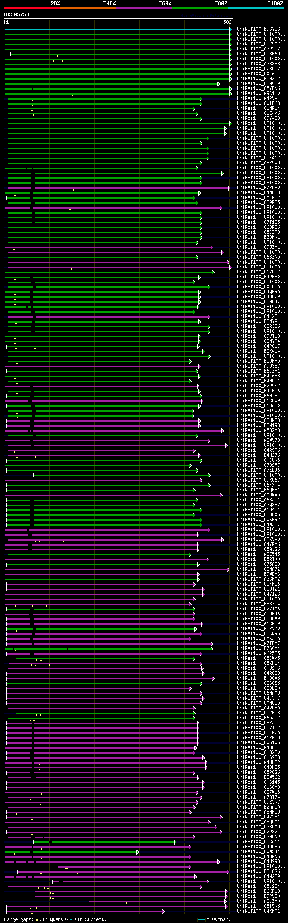The image size is (288, 923).
Task: Click label UniRef100_A9S1U0
Action: click(x=258, y=94)
